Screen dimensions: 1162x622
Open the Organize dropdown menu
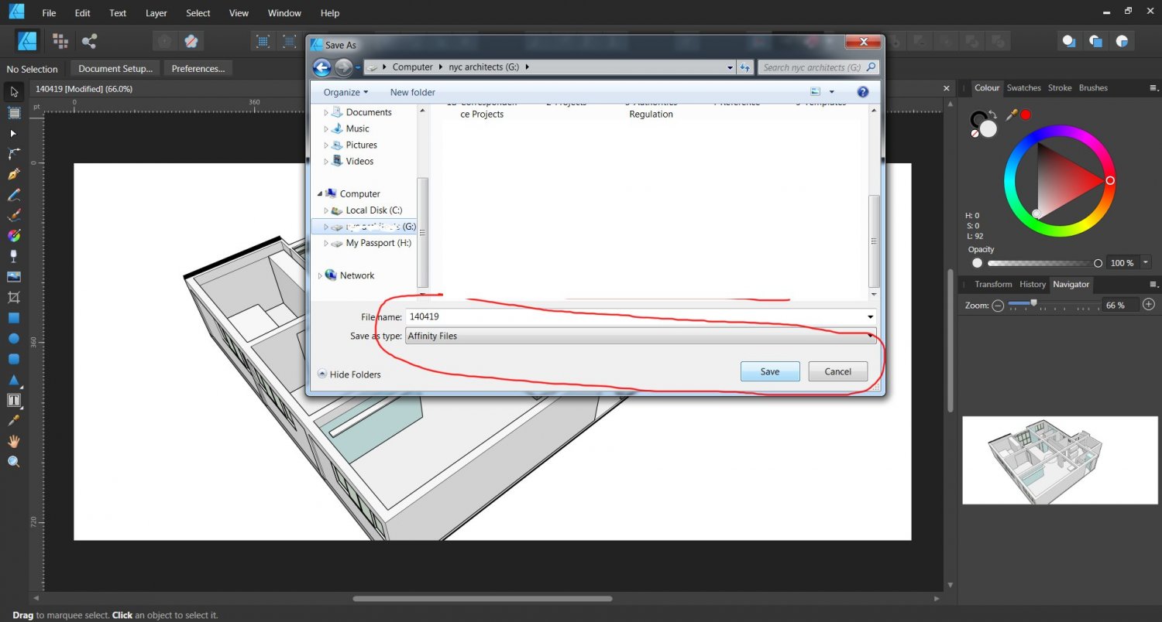346,92
